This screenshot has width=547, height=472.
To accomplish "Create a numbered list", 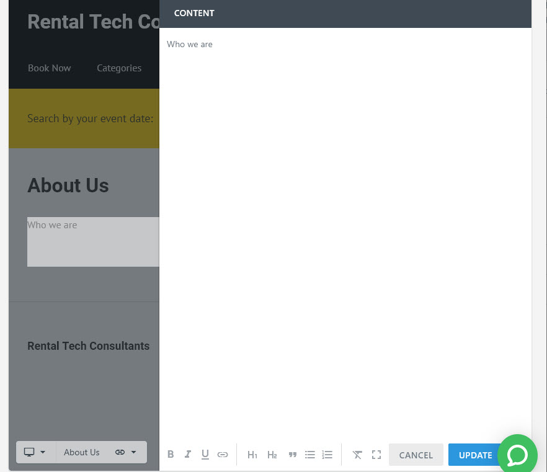I will (x=327, y=455).
